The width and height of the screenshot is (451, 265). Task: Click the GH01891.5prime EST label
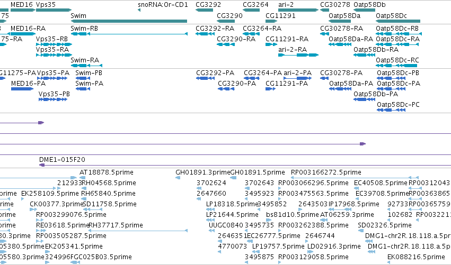click(x=258, y=172)
